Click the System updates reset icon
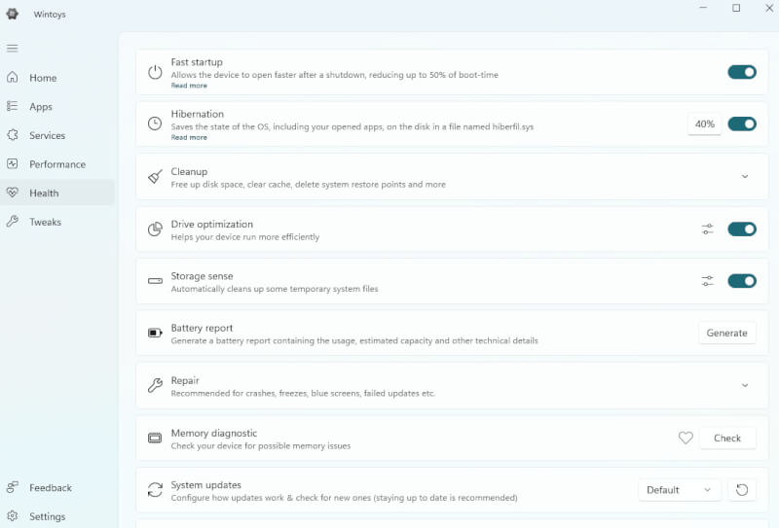 pyautogui.click(x=742, y=490)
